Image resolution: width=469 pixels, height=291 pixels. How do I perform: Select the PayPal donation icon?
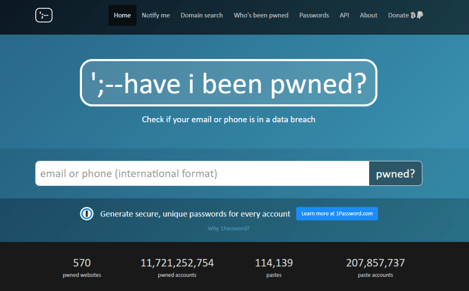[420, 15]
